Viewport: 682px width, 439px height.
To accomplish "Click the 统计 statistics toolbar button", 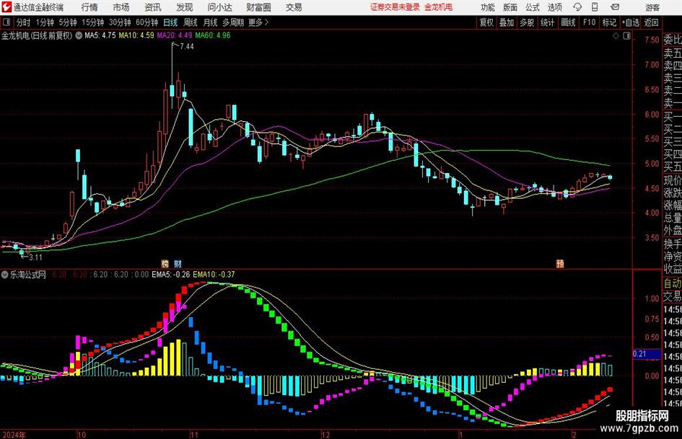I will pyautogui.click(x=547, y=22).
